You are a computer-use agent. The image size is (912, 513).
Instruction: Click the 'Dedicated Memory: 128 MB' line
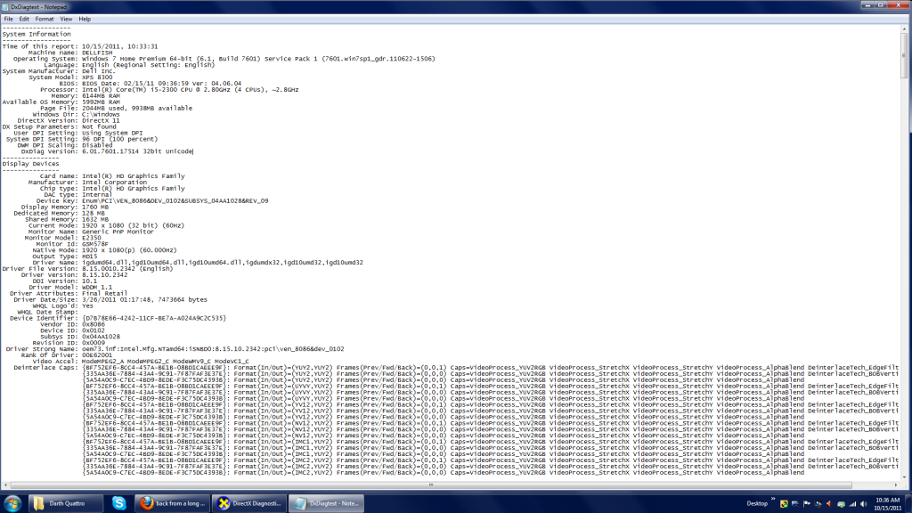(x=61, y=214)
